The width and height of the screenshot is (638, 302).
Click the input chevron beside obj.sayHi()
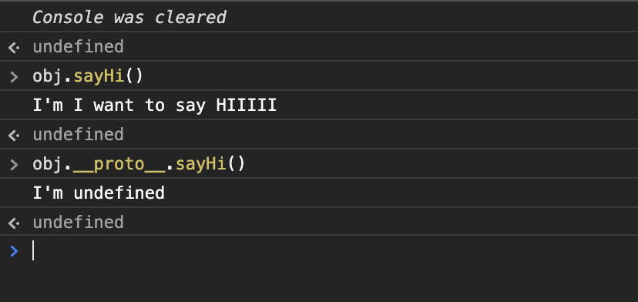14,77
